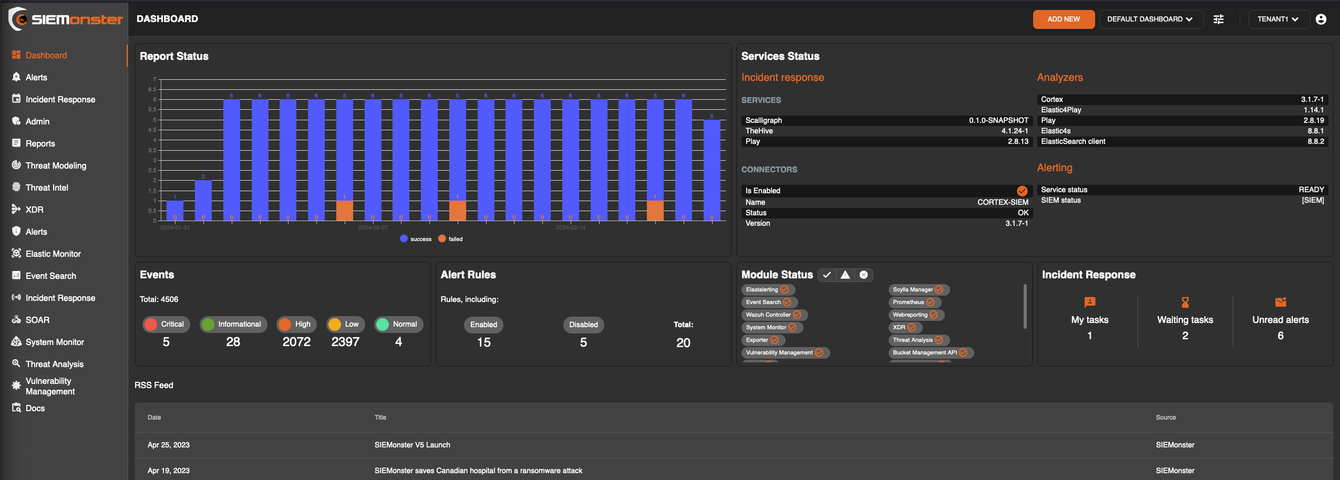This screenshot has height=480, width=1340.
Task: Click the My tasks icon
Action: (1090, 302)
